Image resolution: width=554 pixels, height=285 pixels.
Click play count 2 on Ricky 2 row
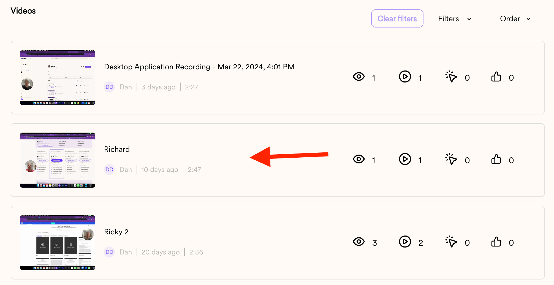pyautogui.click(x=421, y=243)
